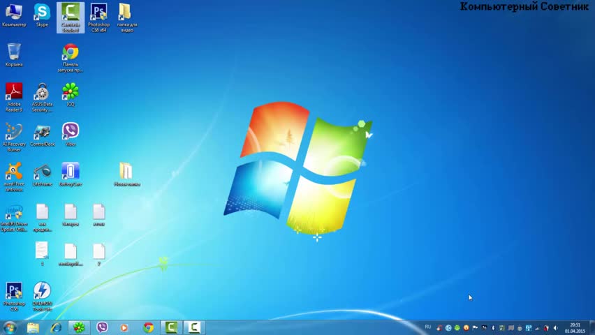Click the RU language indicator
This screenshot has height=335, width=595.
(x=428, y=327)
